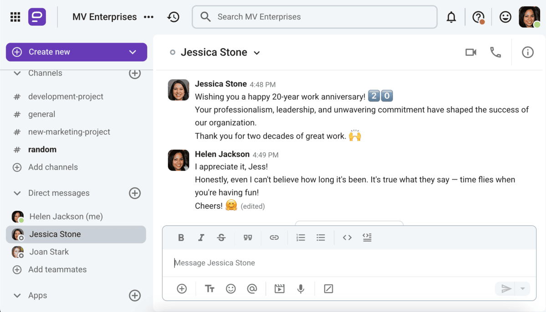Image resolution: width=546 pixels, height=312 pixels.
Task: Open the development-project channel
Action: pos(66,96)
